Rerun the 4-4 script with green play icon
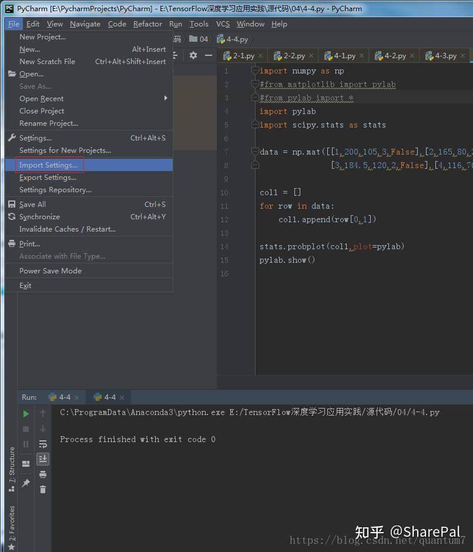Image resolution: width=473 pixels, height=552 pixels. tap(25, 413)
